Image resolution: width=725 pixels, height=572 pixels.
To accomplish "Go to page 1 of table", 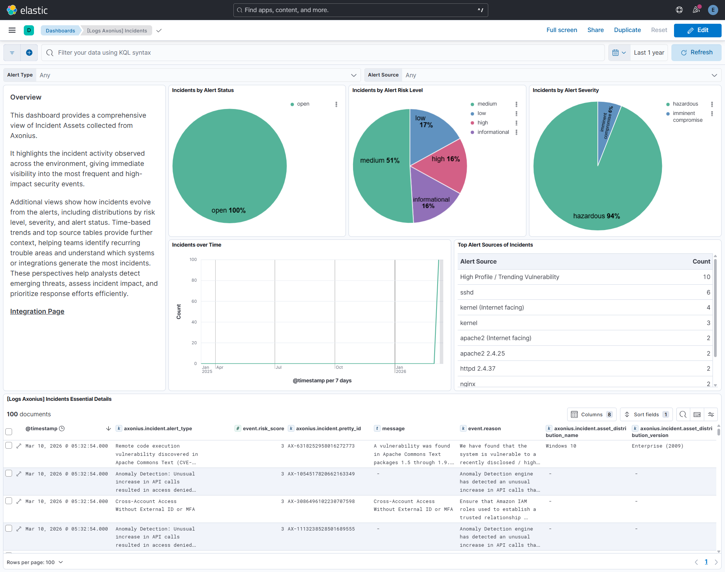I will [706, 562].
